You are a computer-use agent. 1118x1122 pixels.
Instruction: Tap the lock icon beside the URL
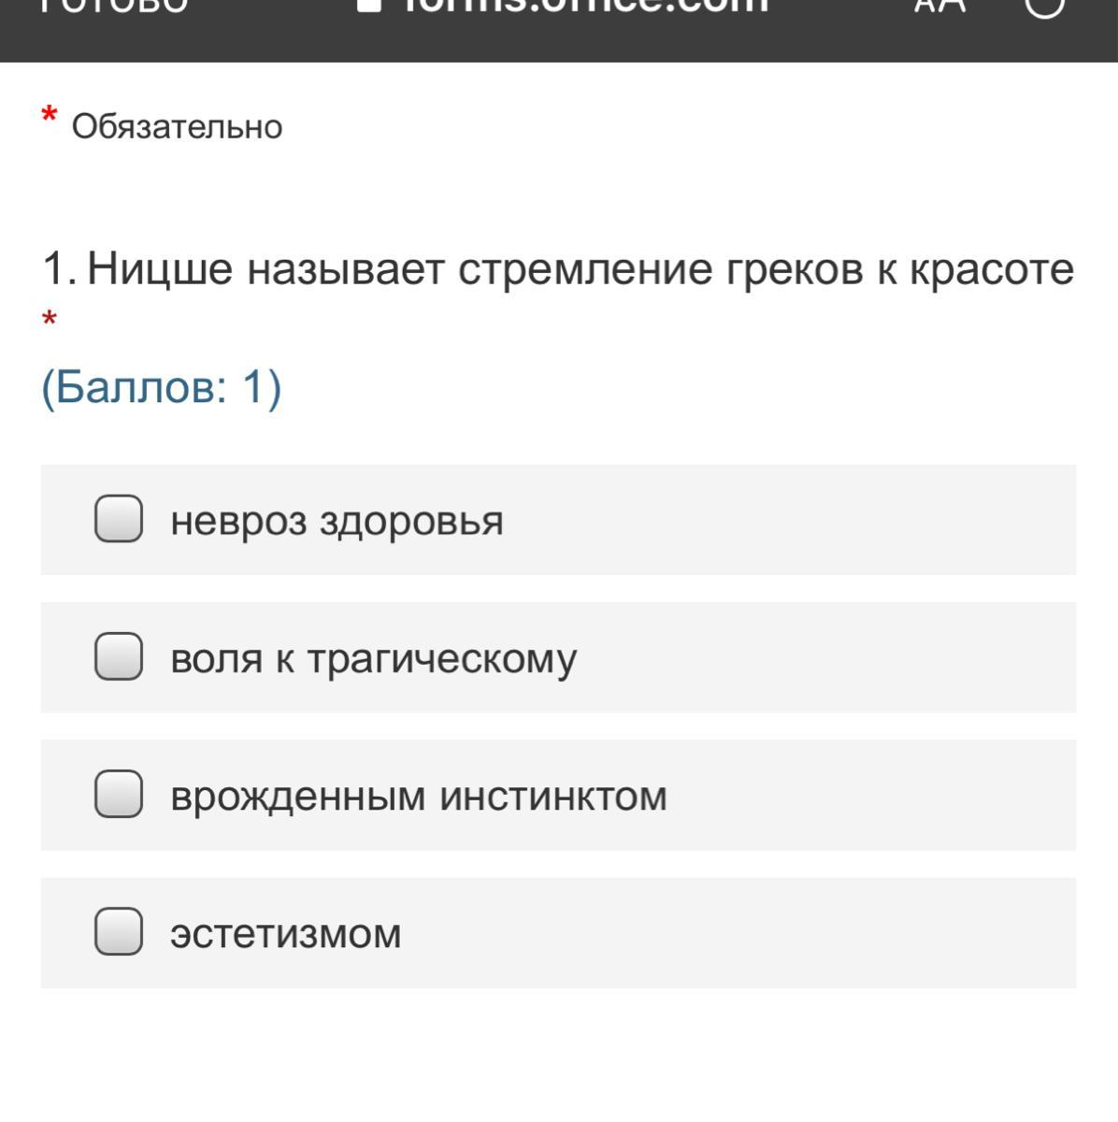click(370, 5)
